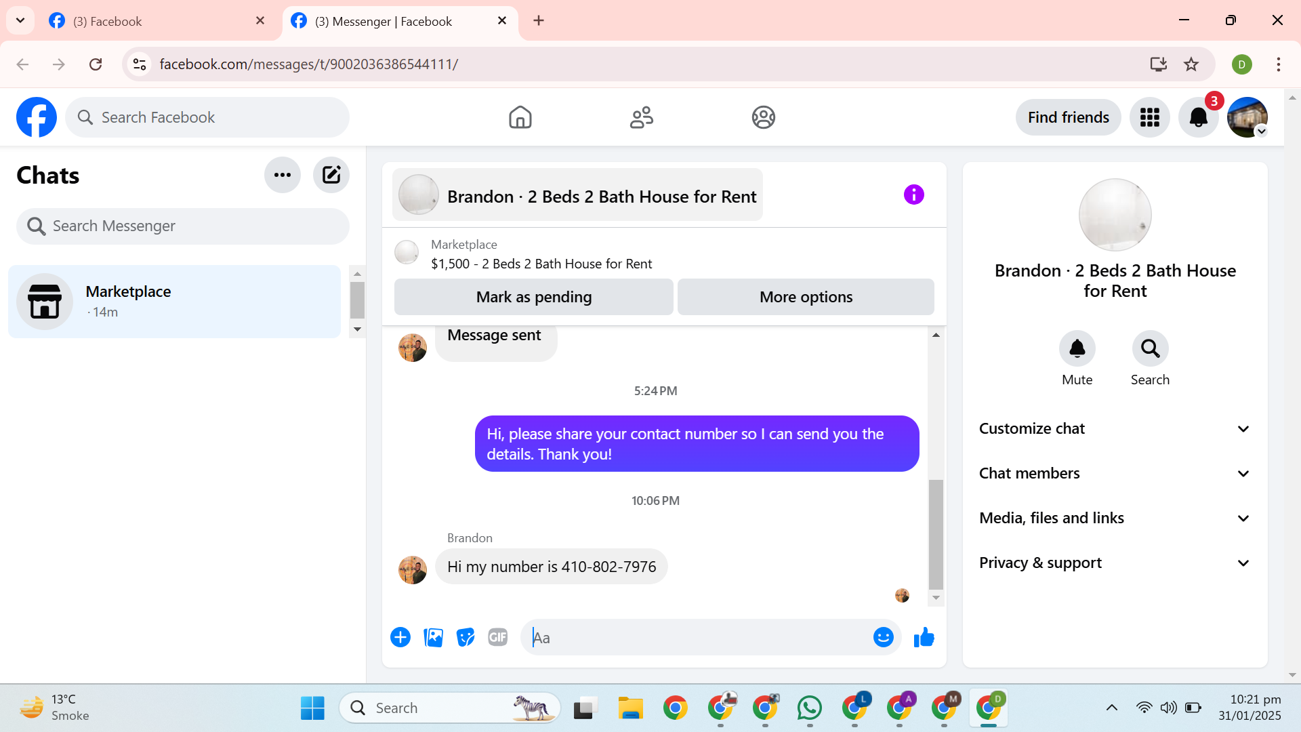Viewport: 1301px width, 732px height.
Task: View site information icon in address bar
Action: (x=140, y=64)
